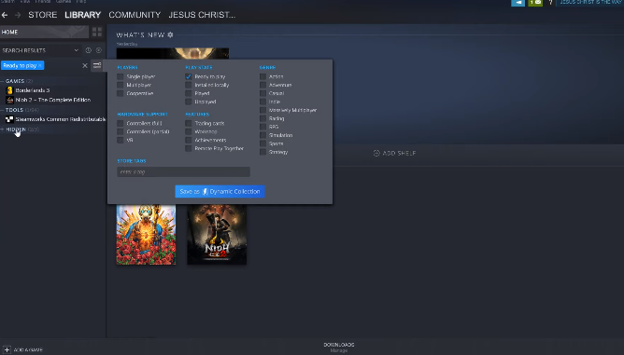Image resolution: width=624 pixels, height=355 pixels.
Task: Click the Home button in sidebar
Action: pyautogui.click(x=44, y=33)
